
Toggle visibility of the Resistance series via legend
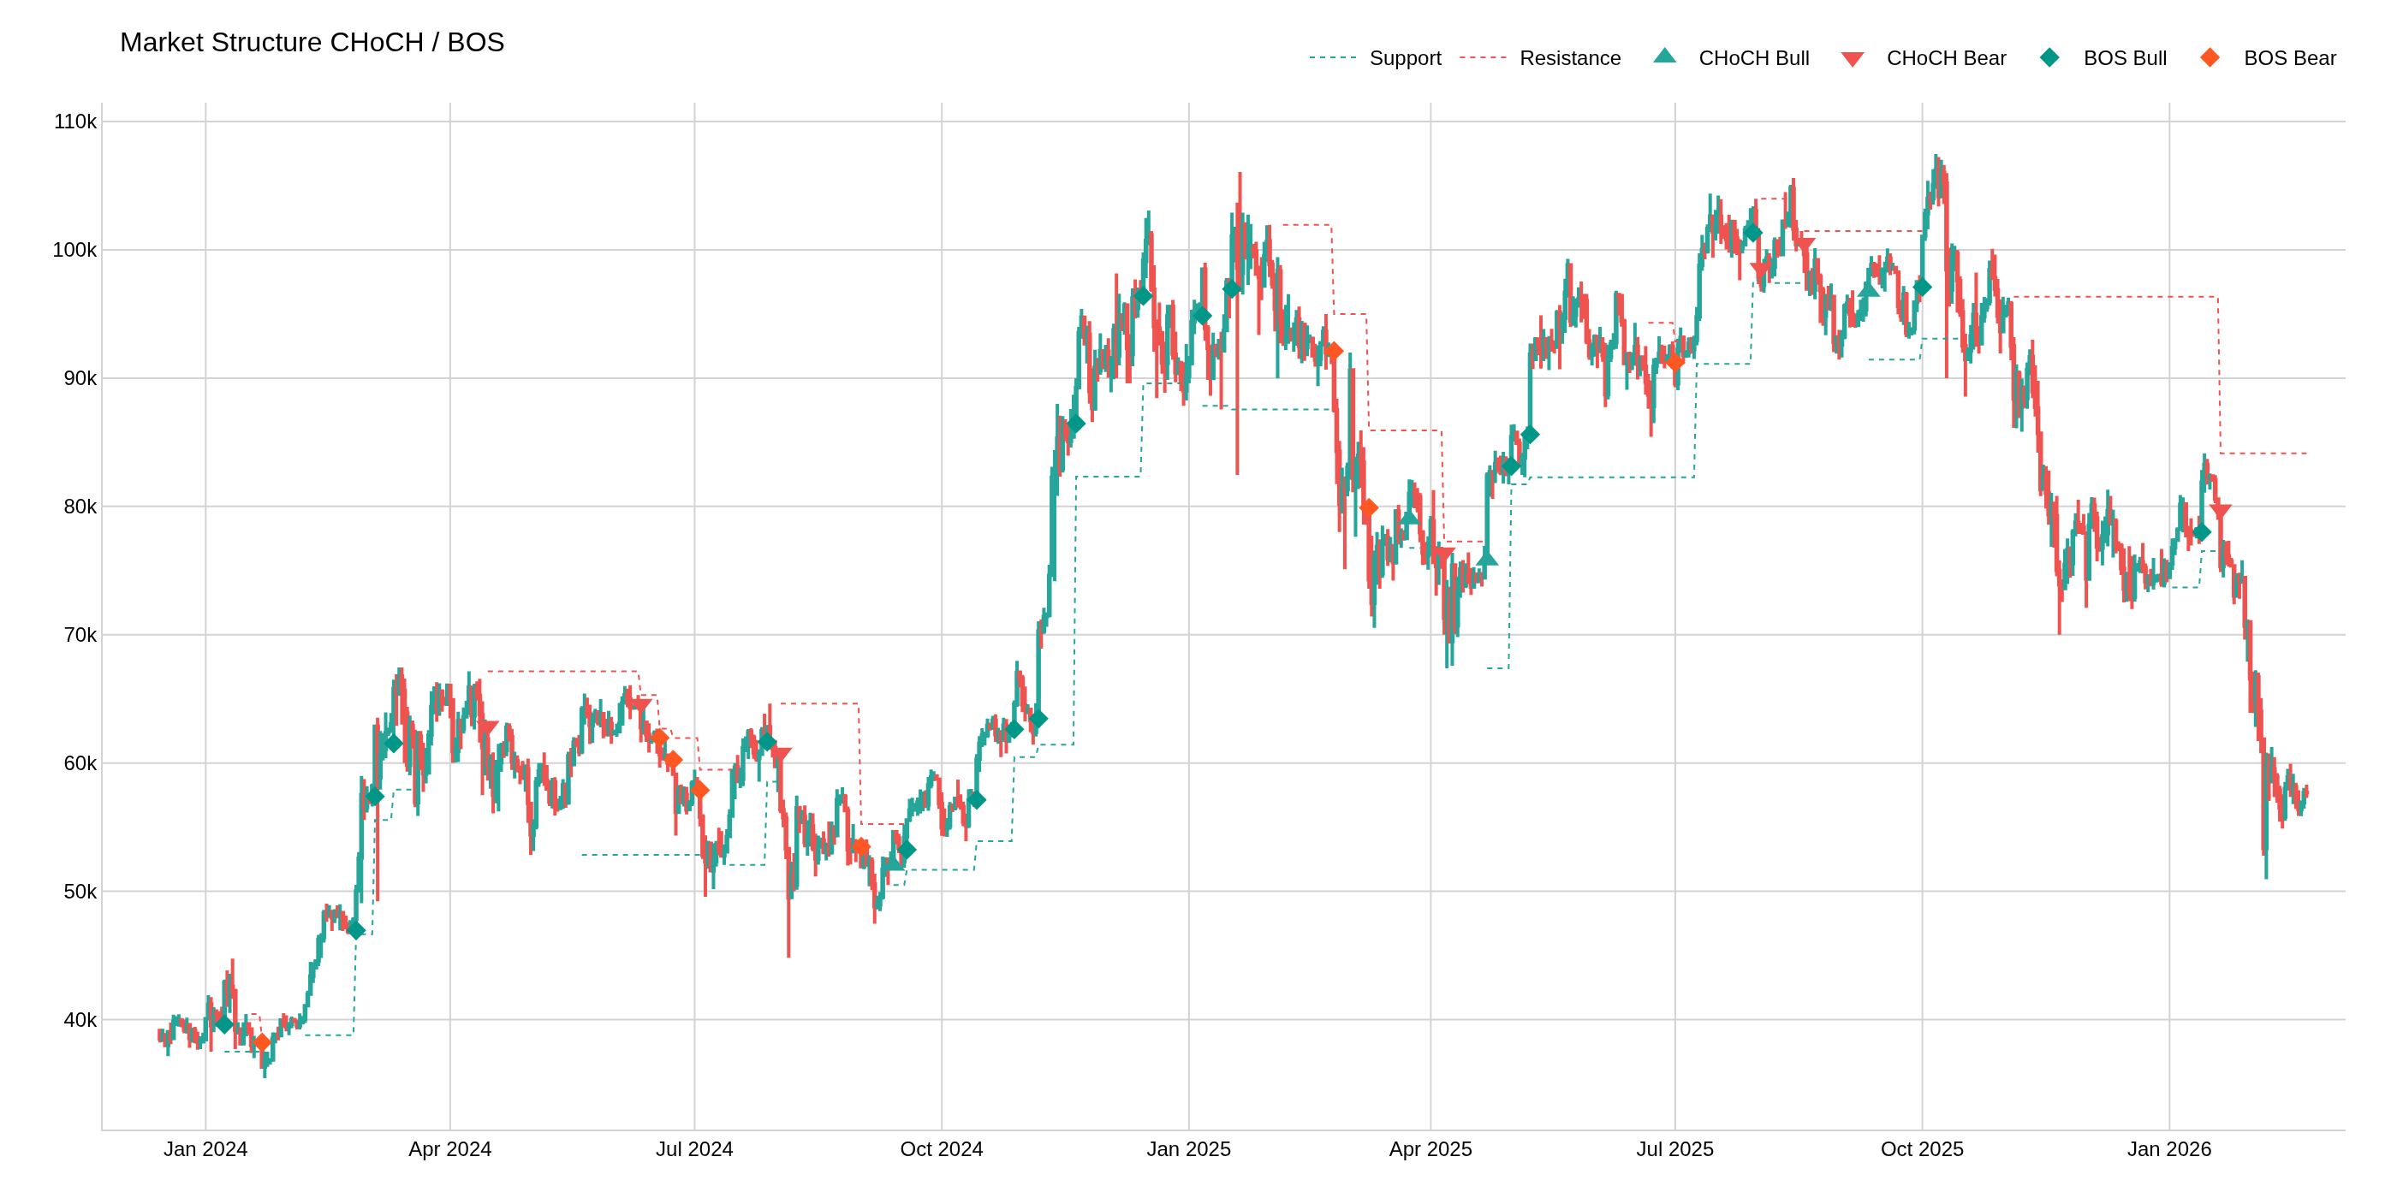point(1570,57)
